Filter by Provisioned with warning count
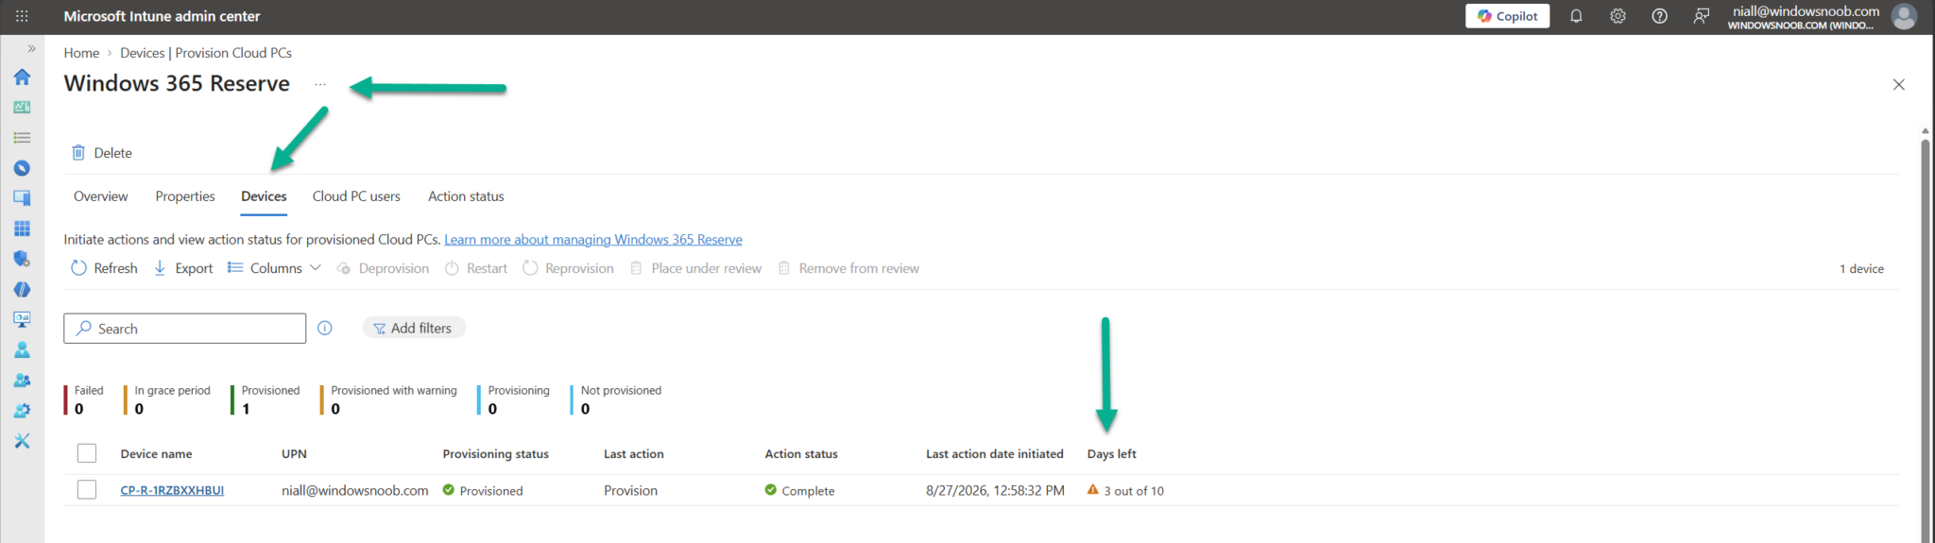This screenshot has width=1935, height=543. pos(388,399)
